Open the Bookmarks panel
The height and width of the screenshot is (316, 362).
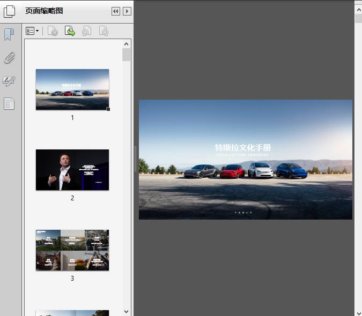click(9, 35)
